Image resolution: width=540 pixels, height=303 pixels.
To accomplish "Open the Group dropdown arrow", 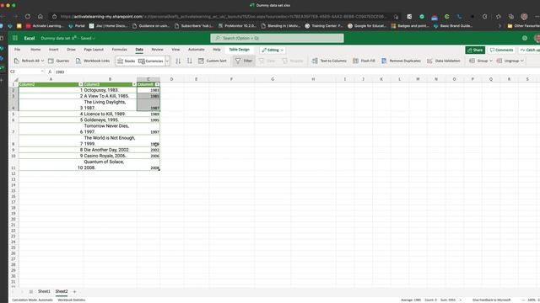I will [491, 61].
